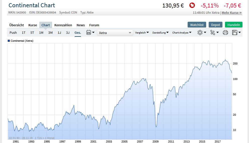
Task: Click the 200 y-axis price label
Action: point(235,63)
